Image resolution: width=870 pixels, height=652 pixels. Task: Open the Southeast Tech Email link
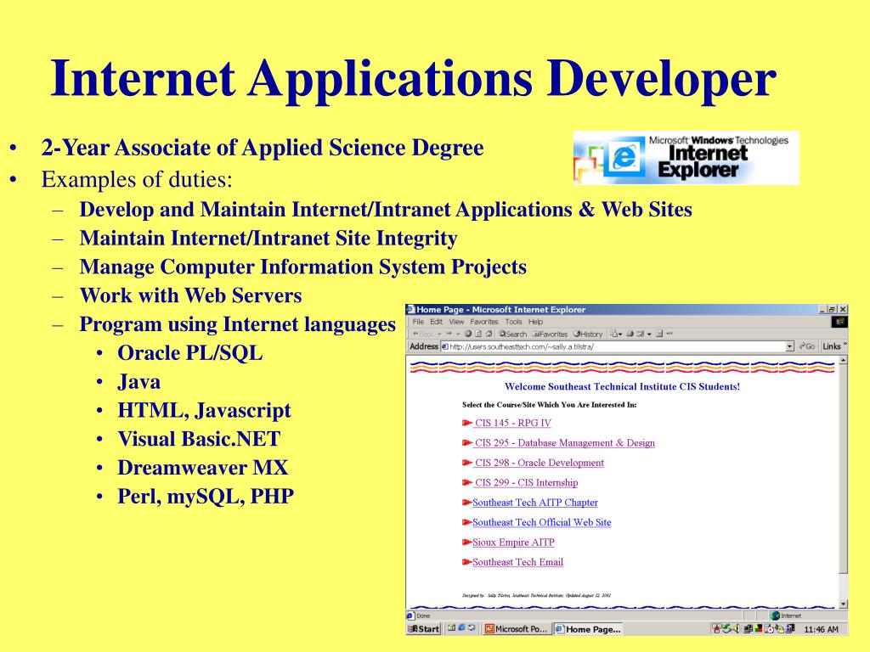tap(517, 562)
